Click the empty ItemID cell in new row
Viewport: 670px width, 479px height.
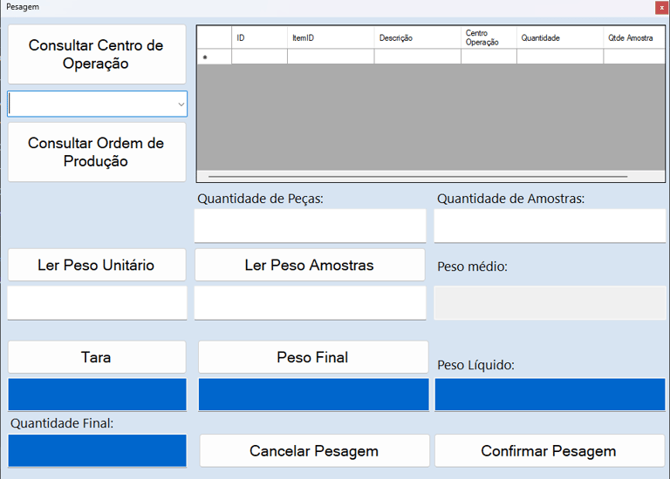tap(331, 57)
